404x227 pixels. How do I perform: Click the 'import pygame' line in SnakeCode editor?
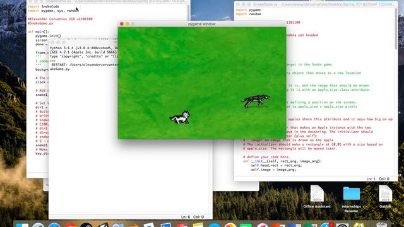click(x=248, y=10)
